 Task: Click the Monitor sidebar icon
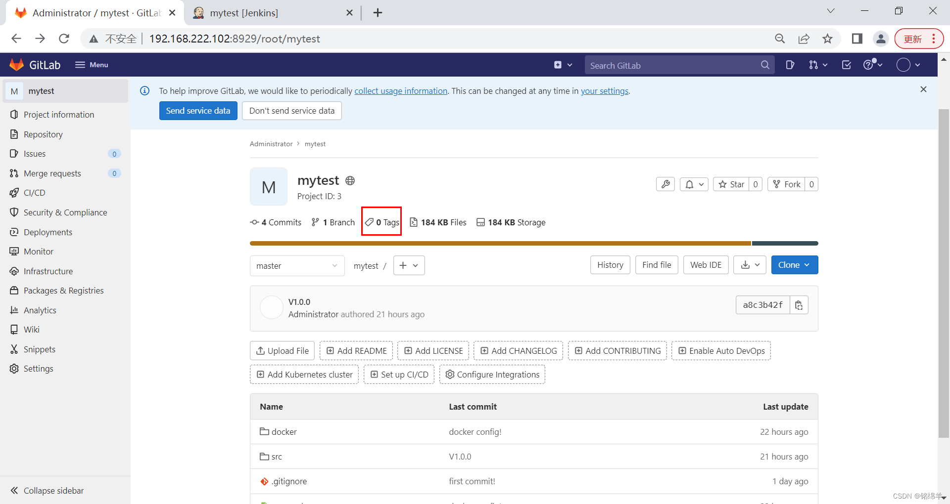click(x=14, y=252)
